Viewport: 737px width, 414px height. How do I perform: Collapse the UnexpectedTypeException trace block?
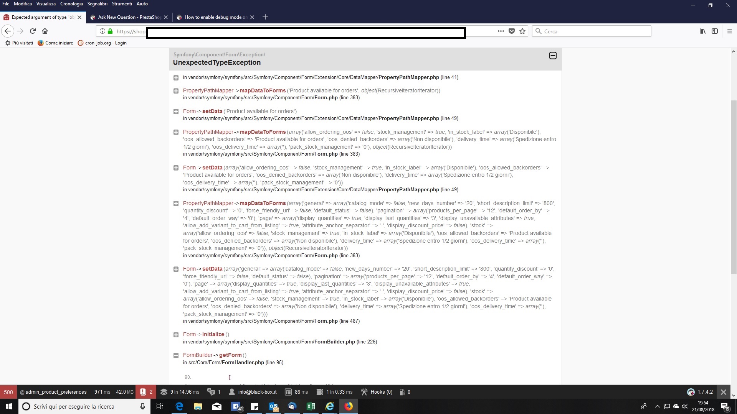(553, 56)
